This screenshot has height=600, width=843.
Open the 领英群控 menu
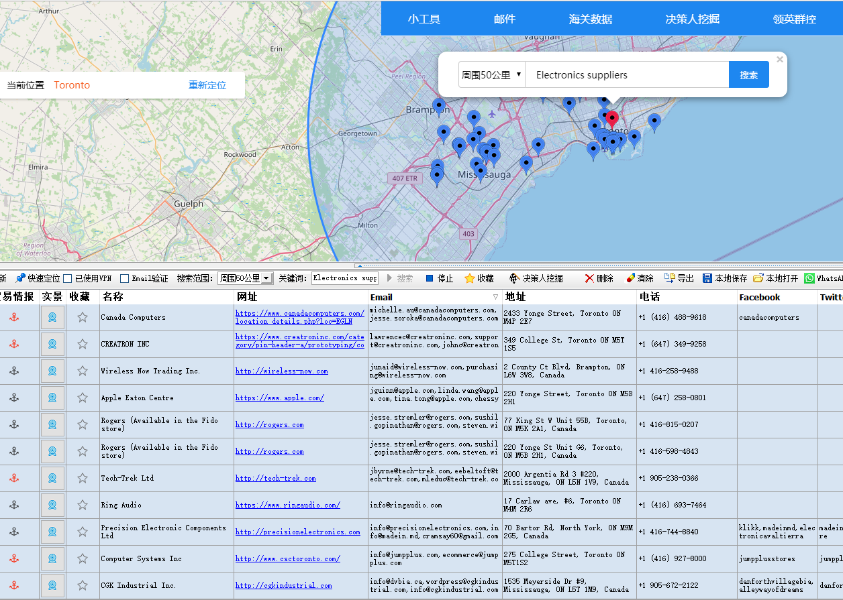coord(795,19)
